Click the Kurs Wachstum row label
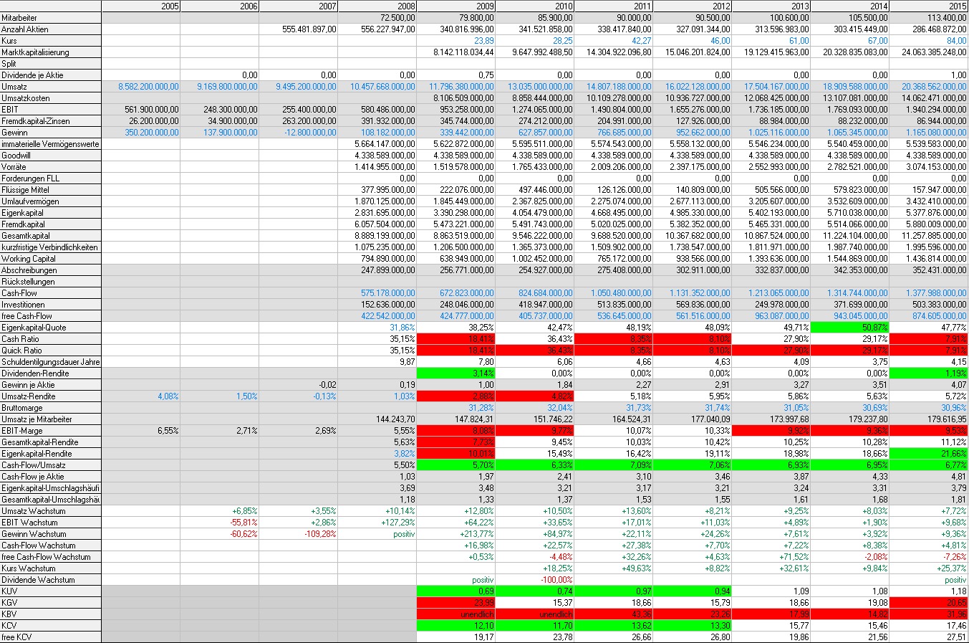 [51, 568]
